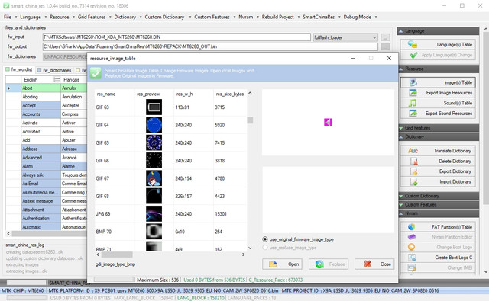This screenshot has width=489, height=301.
Task: Click the Close button in image table dialog
Action: 374,264
